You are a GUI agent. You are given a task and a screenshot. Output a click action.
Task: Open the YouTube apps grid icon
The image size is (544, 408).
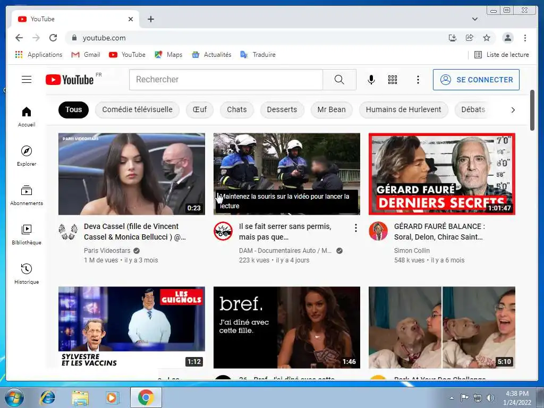(393, 80)
